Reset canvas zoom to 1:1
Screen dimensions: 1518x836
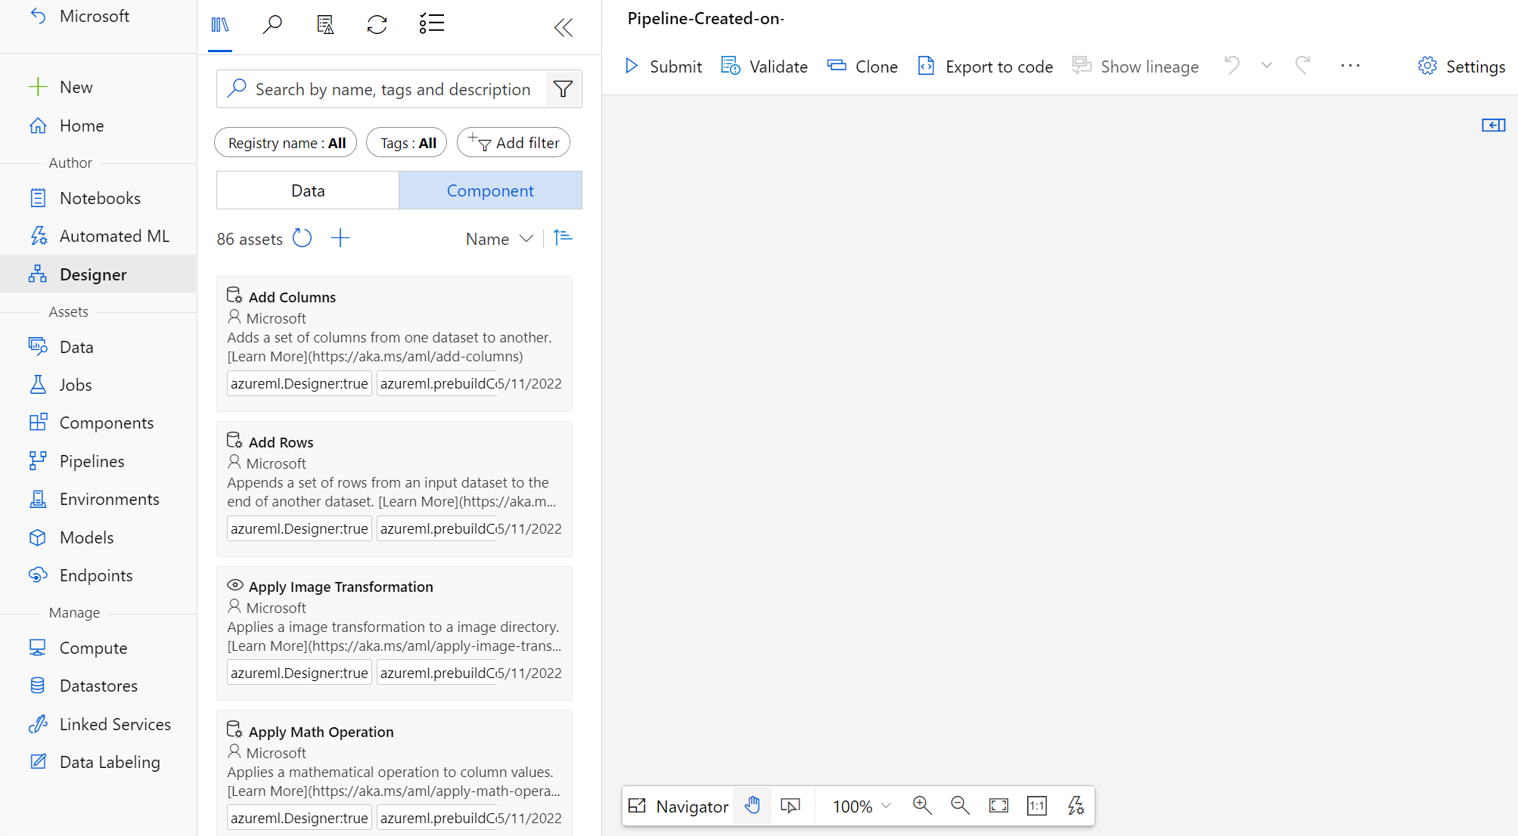click(x=1037, y=806)
